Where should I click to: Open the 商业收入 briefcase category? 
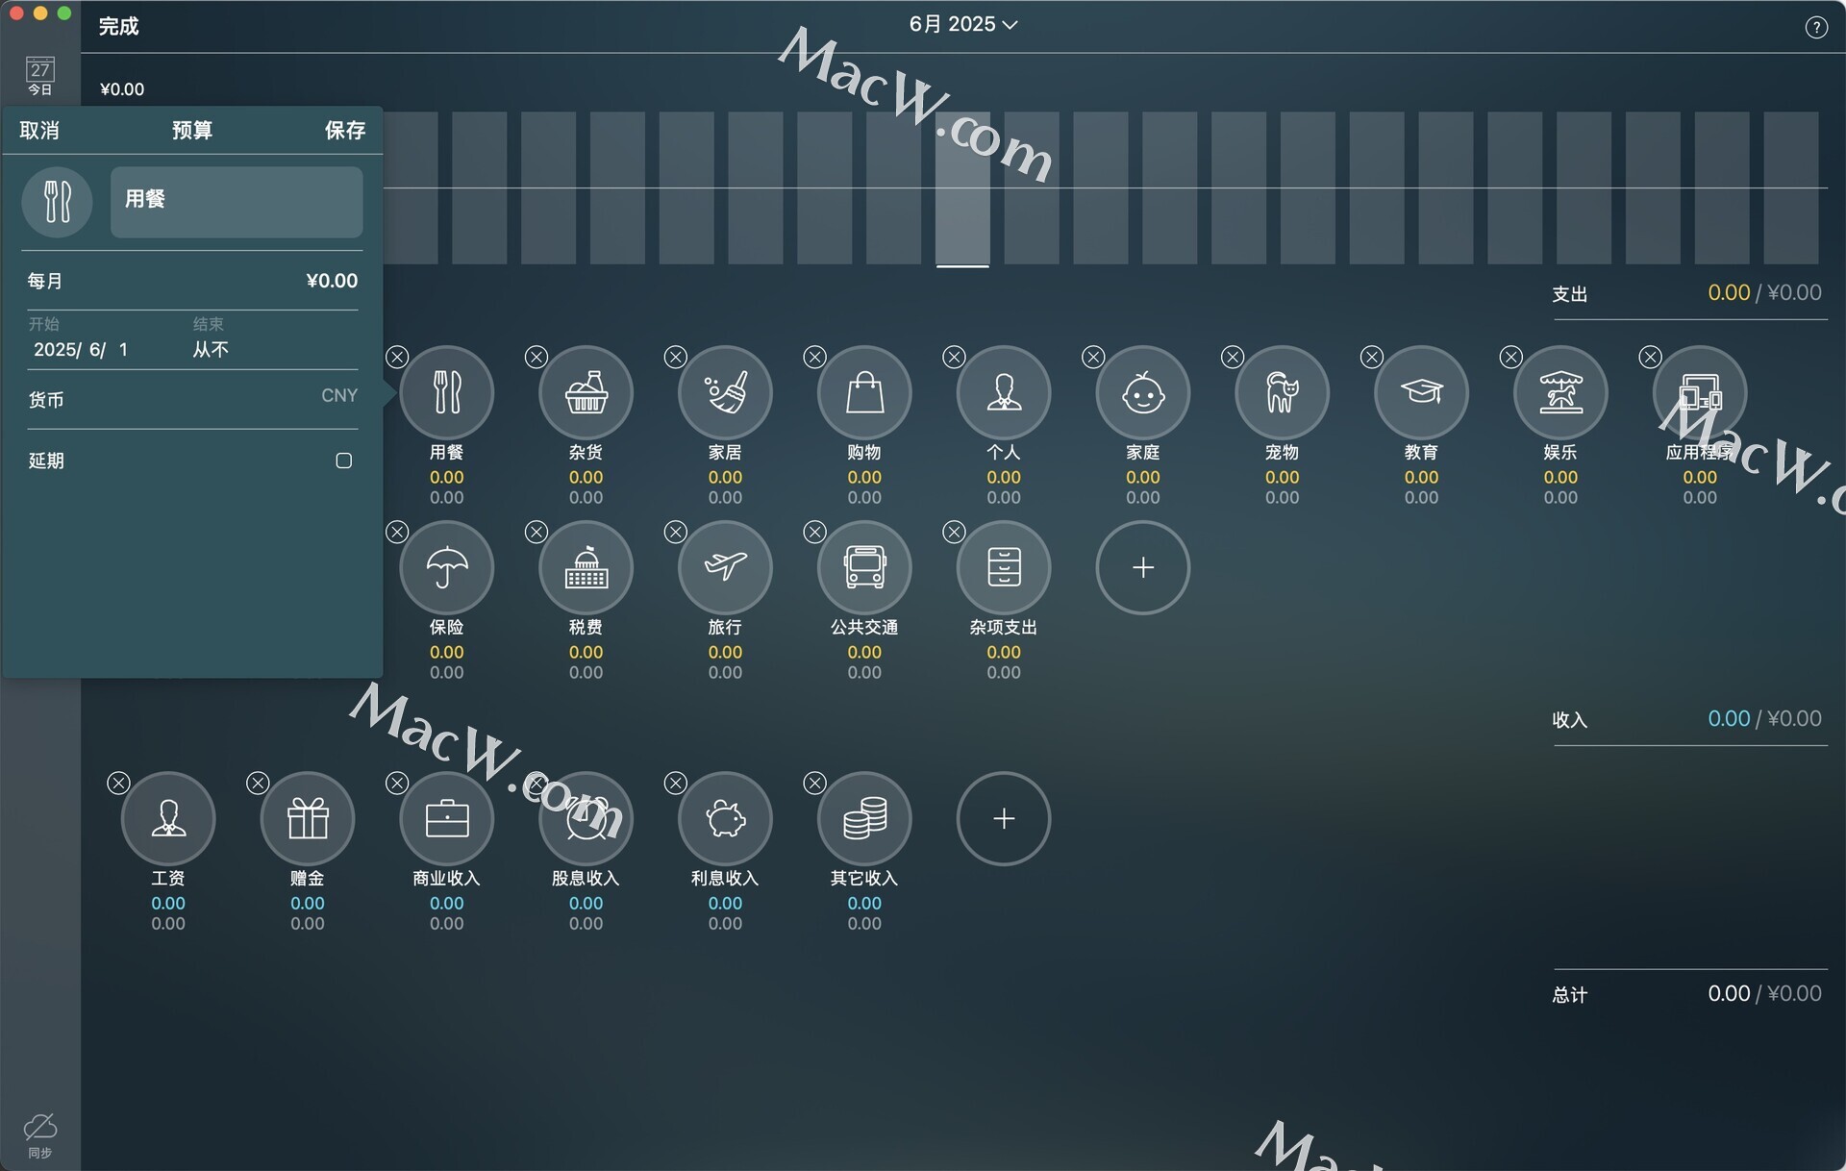point(446,818)
